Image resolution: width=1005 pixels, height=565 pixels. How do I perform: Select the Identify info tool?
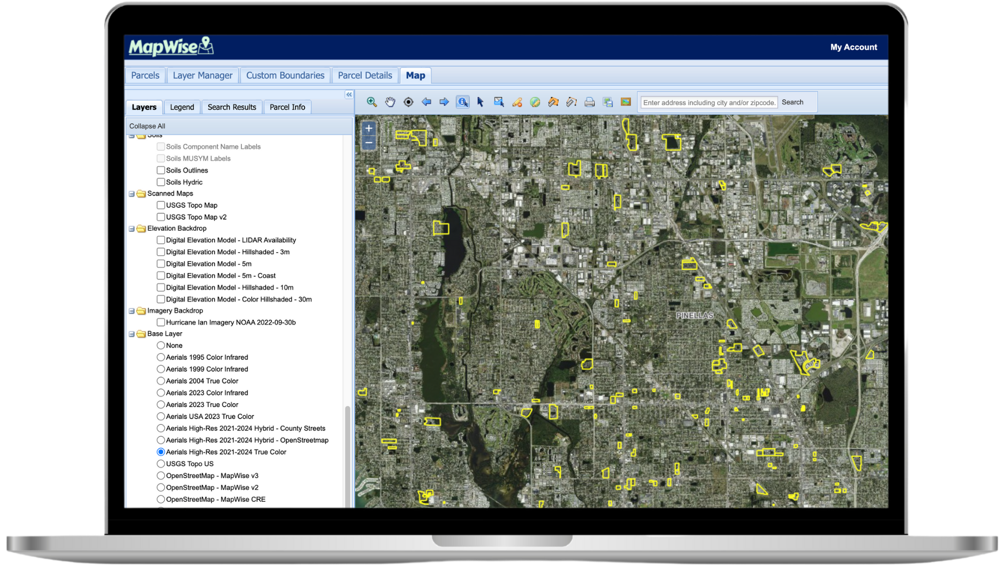[462, 102]
